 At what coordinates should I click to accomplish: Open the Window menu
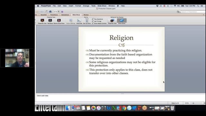coord(112,6)
